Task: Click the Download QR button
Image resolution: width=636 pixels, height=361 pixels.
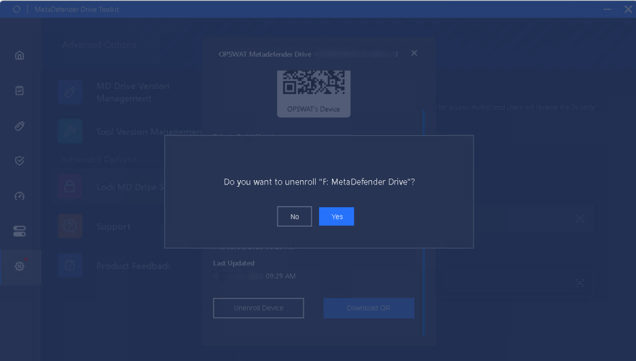Action: pyautogui.click(x=369, y=308)
